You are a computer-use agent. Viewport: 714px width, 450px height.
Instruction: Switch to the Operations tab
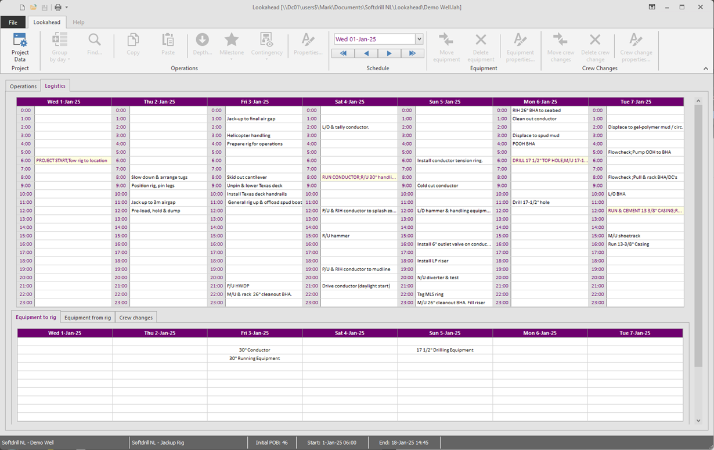tap(23, 86)
